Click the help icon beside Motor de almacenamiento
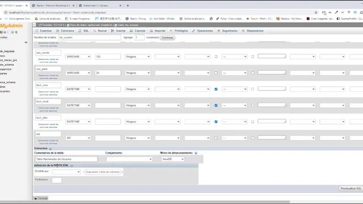 click(x=196, y=153)
